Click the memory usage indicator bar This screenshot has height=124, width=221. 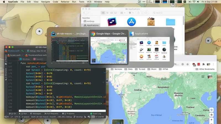click(x=98, y=117)
